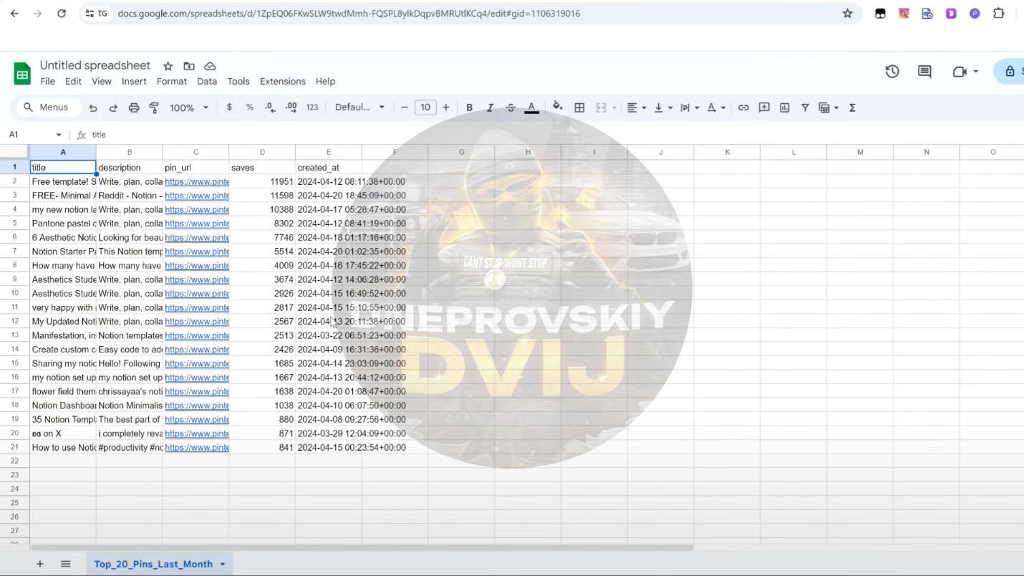Activate the Paint format roller
1024x576 pixels.
pos(154,107)
